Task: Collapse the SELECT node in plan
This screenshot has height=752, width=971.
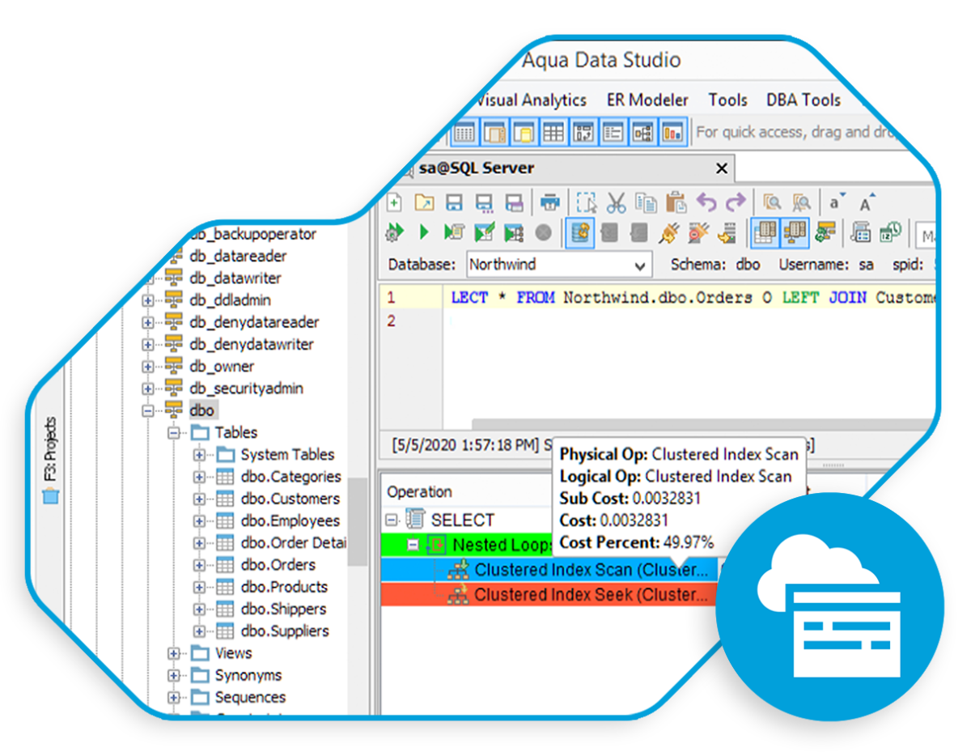Action: [392, 520]
